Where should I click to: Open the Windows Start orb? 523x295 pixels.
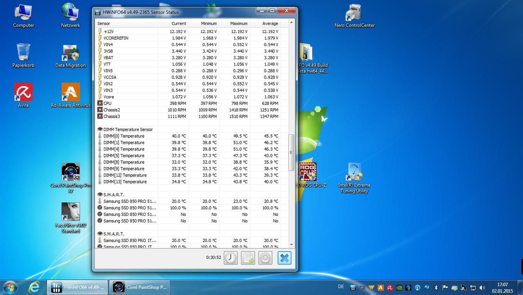tap(10, 287)
